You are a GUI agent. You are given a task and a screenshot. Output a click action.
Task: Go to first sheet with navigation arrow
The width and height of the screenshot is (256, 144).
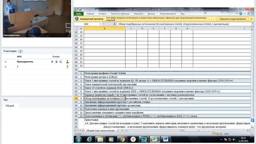tap(76, 130)
